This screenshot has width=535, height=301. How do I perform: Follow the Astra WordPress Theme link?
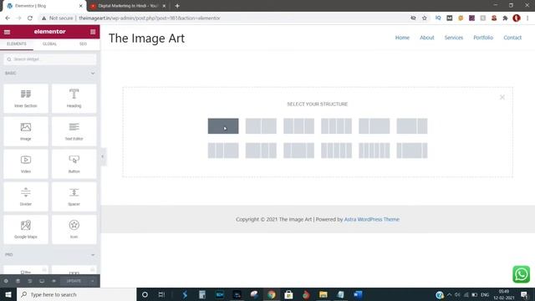pyautogui.click(x=371, y=219)
